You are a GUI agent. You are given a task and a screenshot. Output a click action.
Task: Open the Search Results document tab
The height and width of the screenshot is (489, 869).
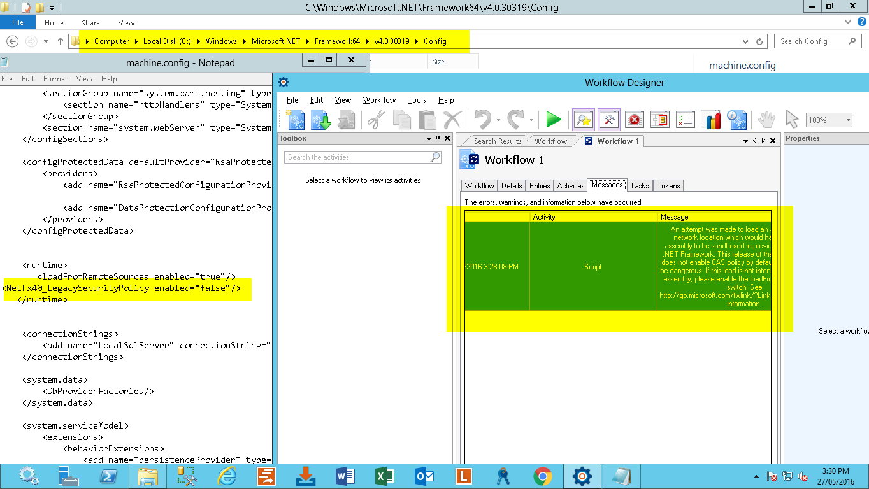[x=497, y=141]
